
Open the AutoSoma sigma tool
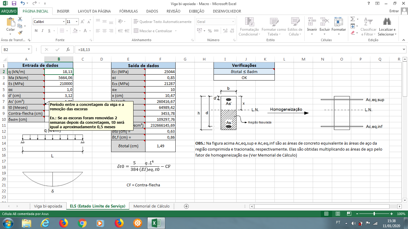coord(352,19)
